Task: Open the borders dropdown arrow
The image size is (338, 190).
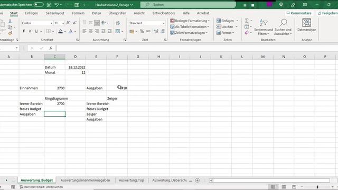Action: [53, 32]
